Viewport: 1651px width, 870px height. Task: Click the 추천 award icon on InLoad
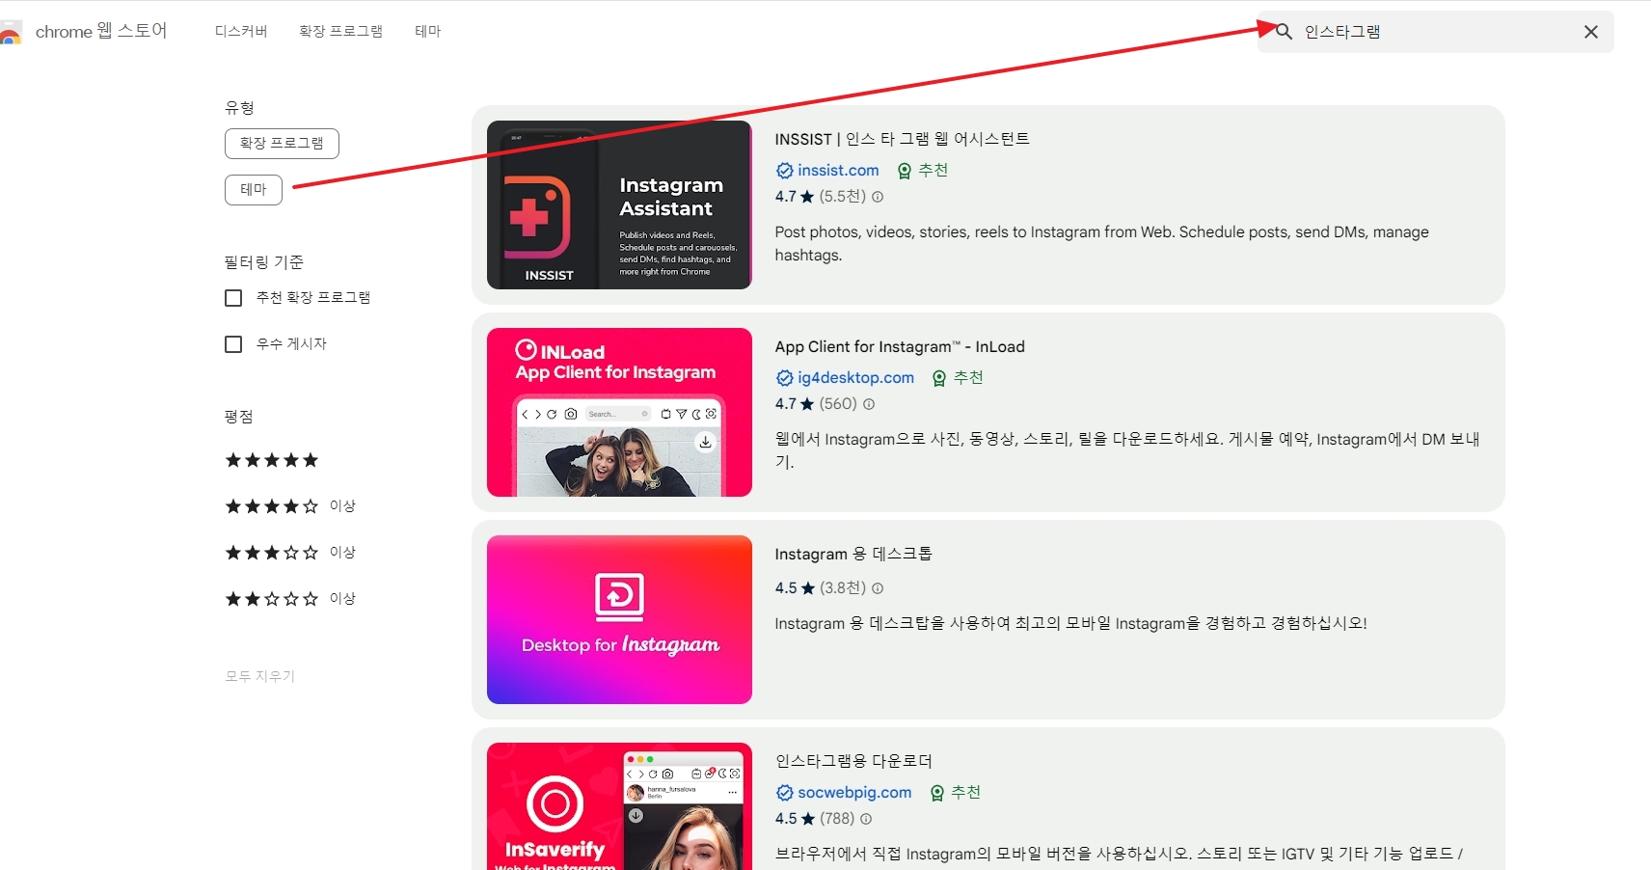939,378
